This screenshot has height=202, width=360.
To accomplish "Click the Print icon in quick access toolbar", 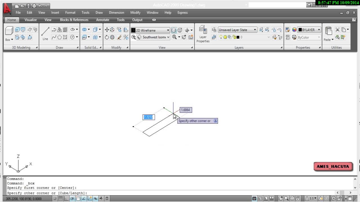I will tap(34, 6).
